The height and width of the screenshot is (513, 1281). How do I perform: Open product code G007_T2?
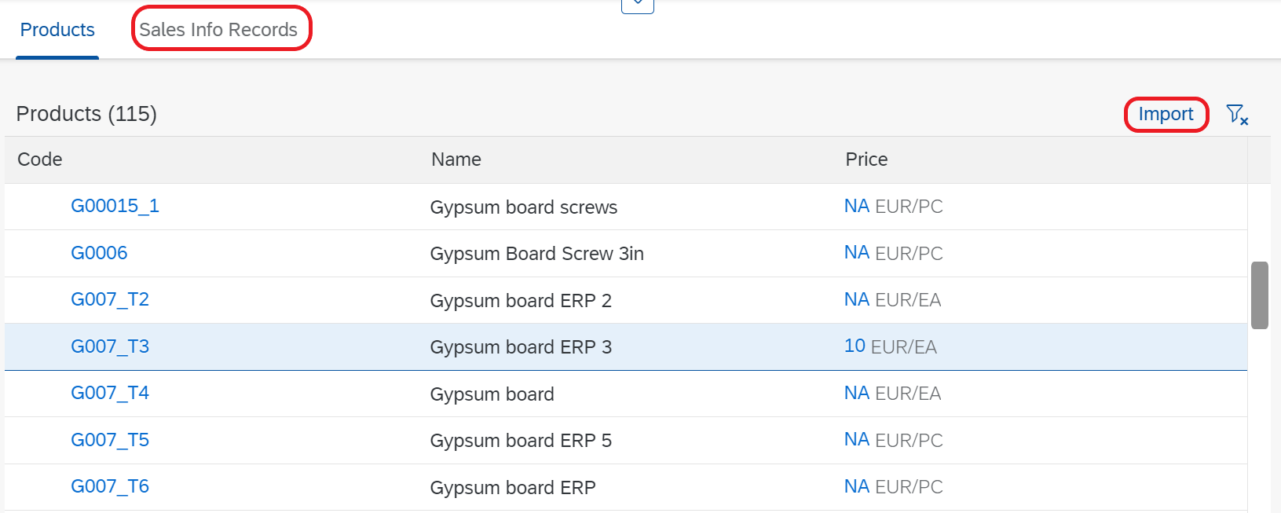click(x=110, y=299)
